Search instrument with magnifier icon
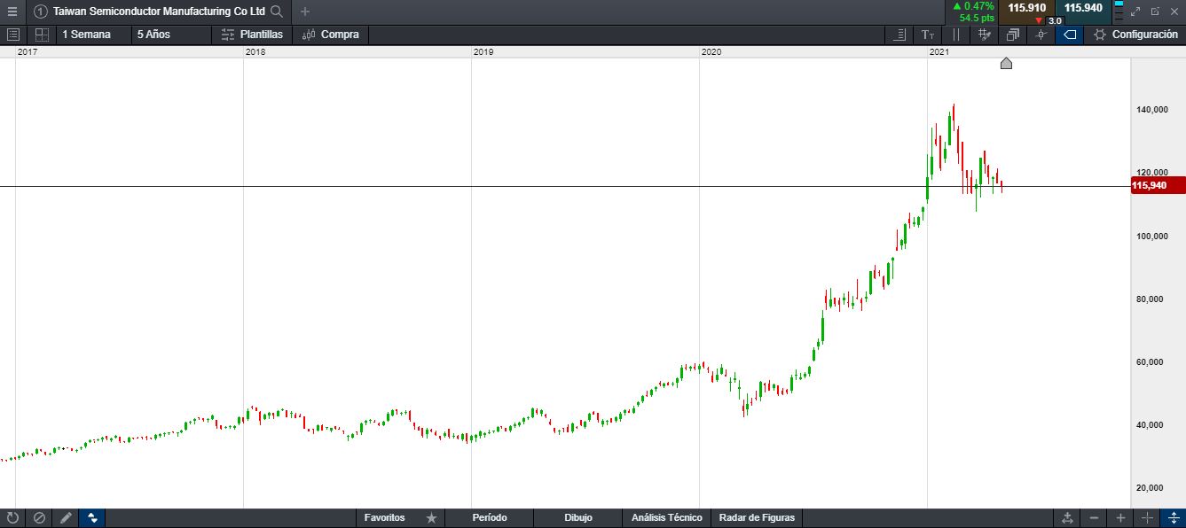The width and height of the screenshot is (1186, 528). tap(277, 12)
